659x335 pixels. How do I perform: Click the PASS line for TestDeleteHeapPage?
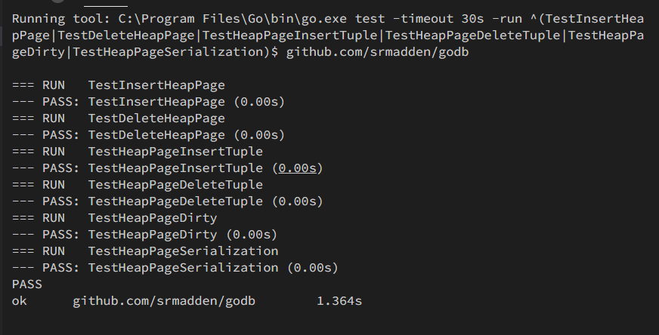148,135
